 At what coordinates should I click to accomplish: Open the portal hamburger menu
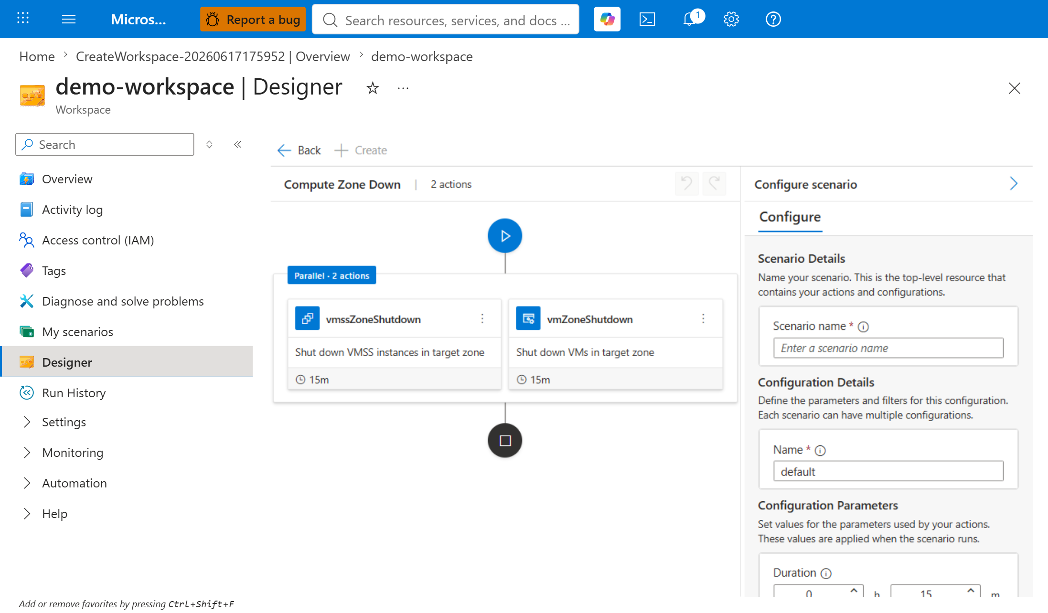click(69, 19)
